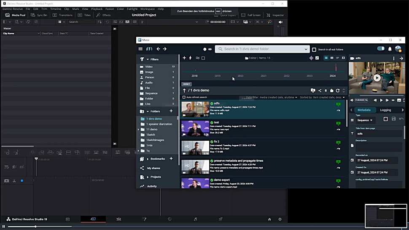The image size is (409, 230).
Task: Open the Fusion menu in DaVinci Resolve
Action: (x=110, y=9)
